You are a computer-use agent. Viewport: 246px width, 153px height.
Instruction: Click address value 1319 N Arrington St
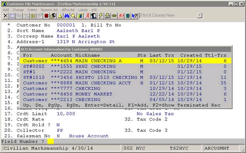[86, 42]
